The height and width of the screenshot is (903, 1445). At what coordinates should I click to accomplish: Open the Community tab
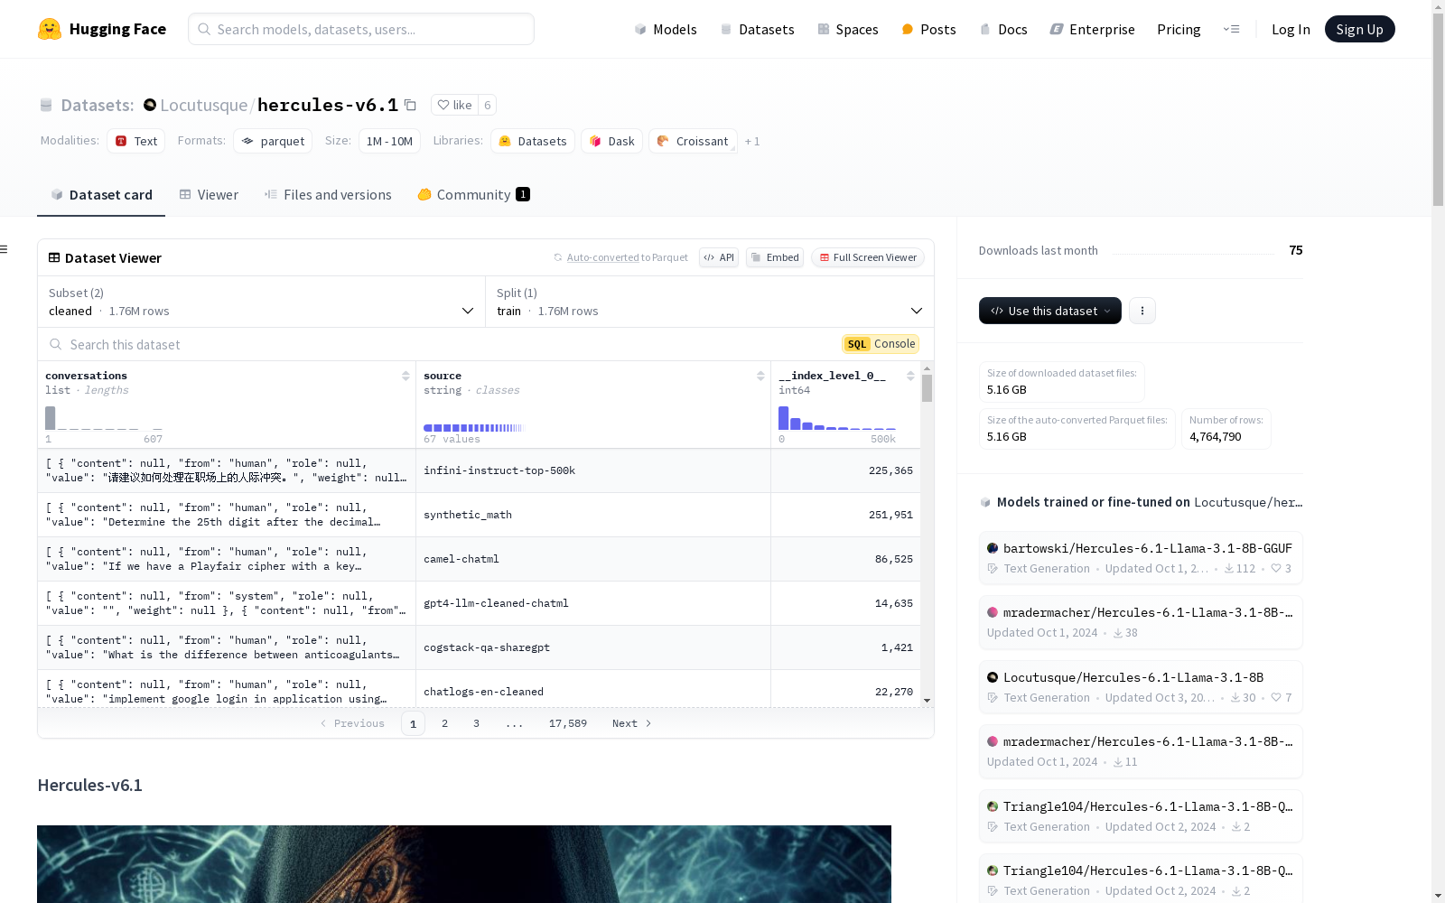[x=474, y=195]
